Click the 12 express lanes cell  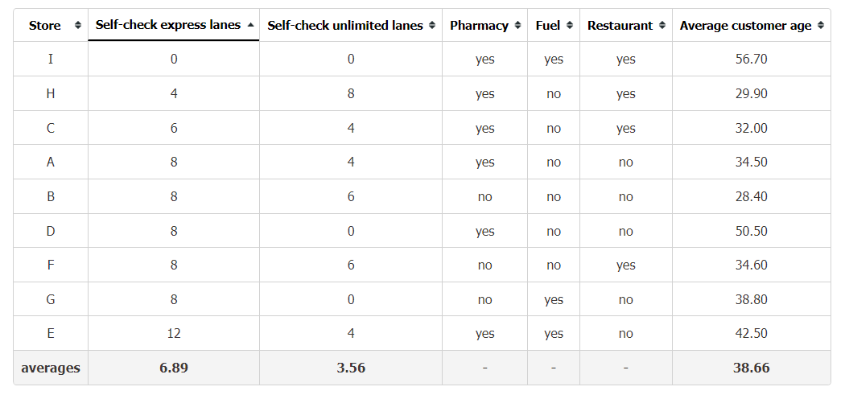(174, 333)
